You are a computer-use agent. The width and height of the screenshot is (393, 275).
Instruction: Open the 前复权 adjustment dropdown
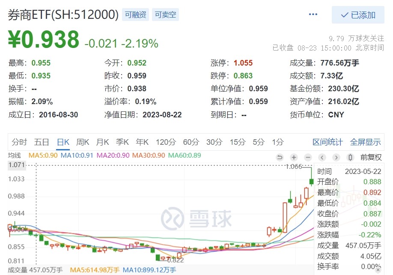(371, 158)
